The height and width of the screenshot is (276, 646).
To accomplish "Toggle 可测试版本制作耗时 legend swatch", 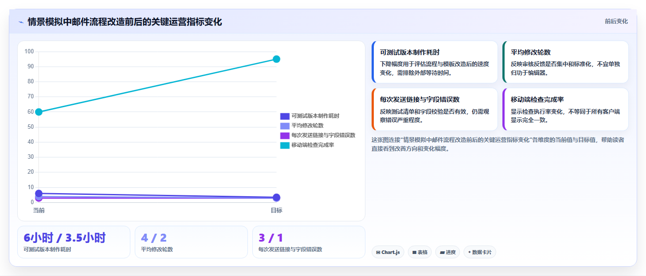I will coord(285,116).
